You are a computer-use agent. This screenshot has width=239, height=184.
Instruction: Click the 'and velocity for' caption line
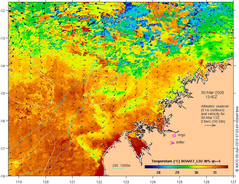pyautogui.click(x=213, y=114)
